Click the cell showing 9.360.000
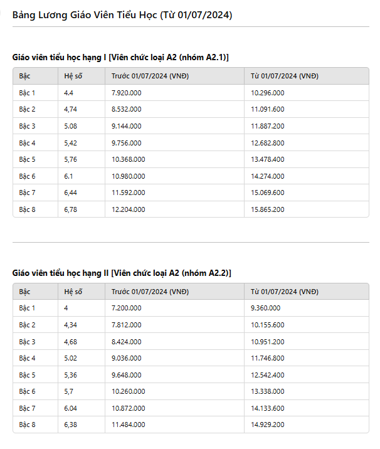The height and width of the screenshot is (449, 380). tap(307, 308)
